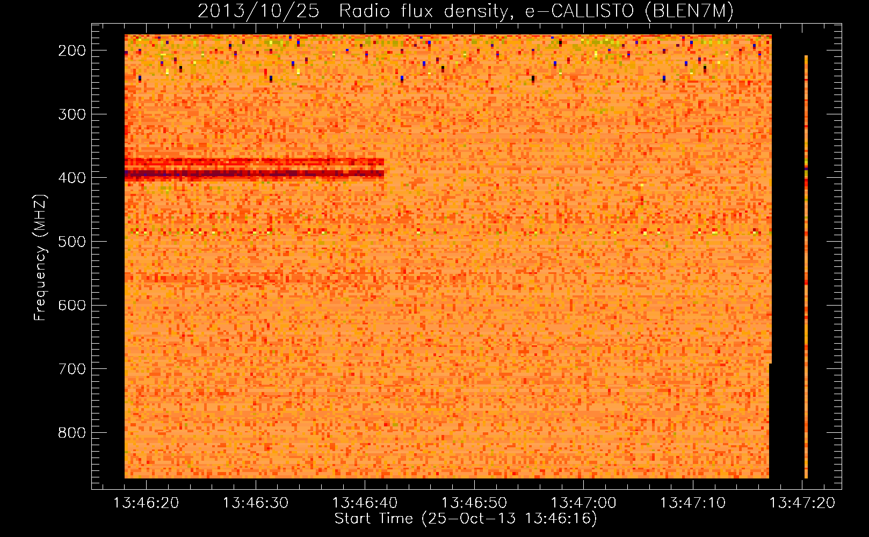This screenshot has width=869, height=537.
Task: Click the 13:46:50 time tick label
Action: 474,503
